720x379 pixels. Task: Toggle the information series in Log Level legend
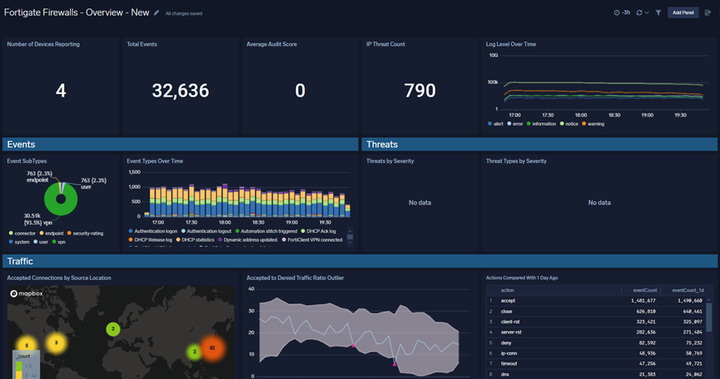541,124
